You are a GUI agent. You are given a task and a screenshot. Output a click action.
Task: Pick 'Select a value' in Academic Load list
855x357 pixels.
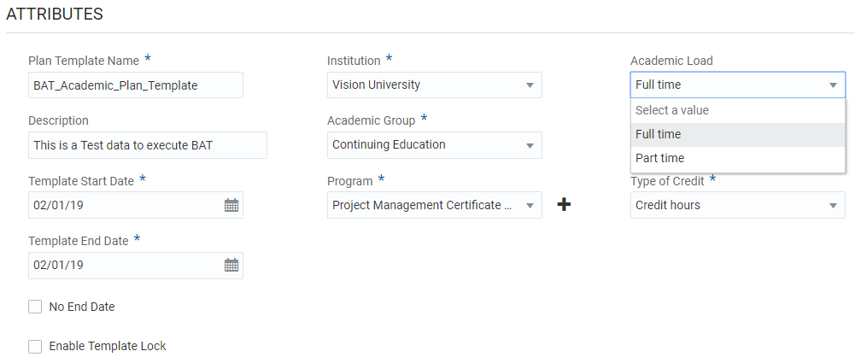click(672, 110)
